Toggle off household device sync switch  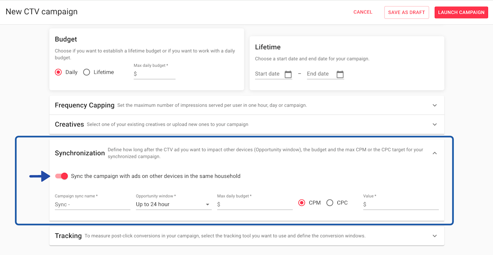coord(62,176)
